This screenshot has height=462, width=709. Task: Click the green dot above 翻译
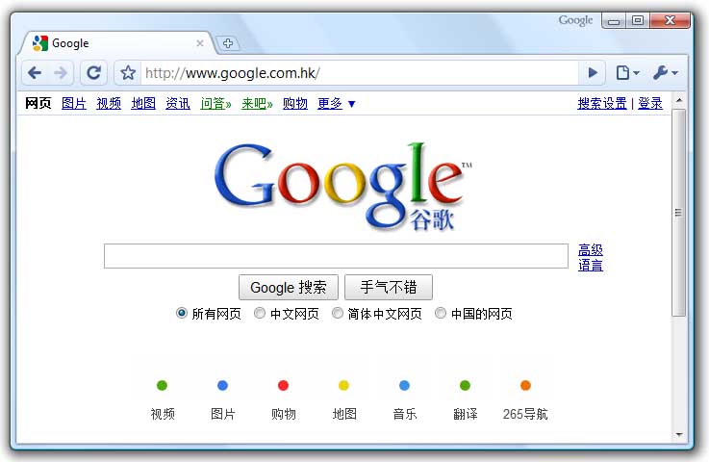[x=465, y=386]
